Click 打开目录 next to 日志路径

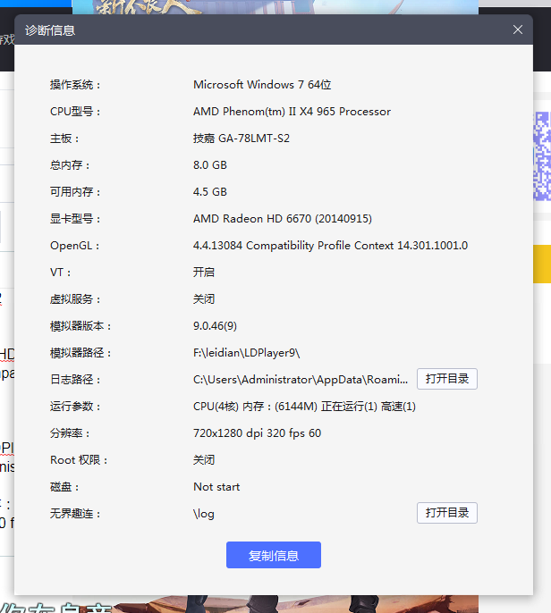[446, 379]
